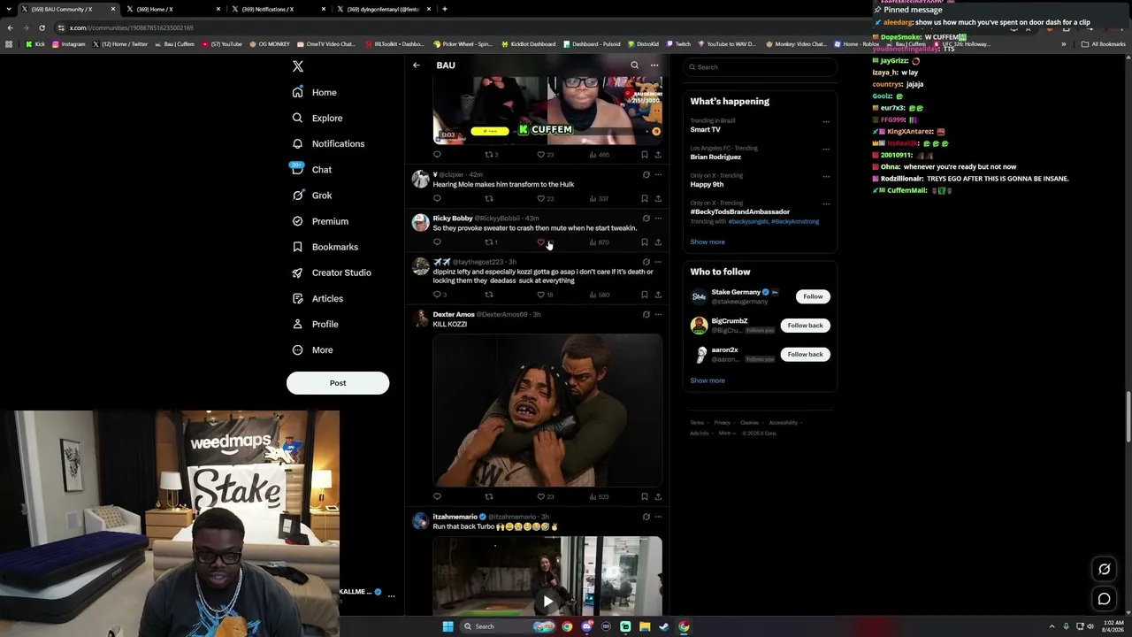Image resolution: width=1132 pixels, height=637 pixels.
Task: Share the clqxer Hulk post
Action: pyautogui.click(x=658, y=198)
